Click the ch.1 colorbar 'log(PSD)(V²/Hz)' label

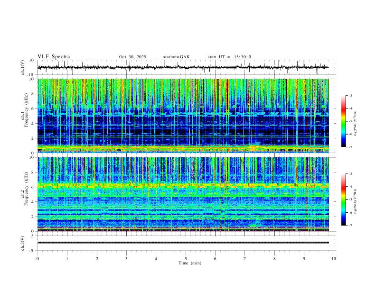click(x=356, y=124)
